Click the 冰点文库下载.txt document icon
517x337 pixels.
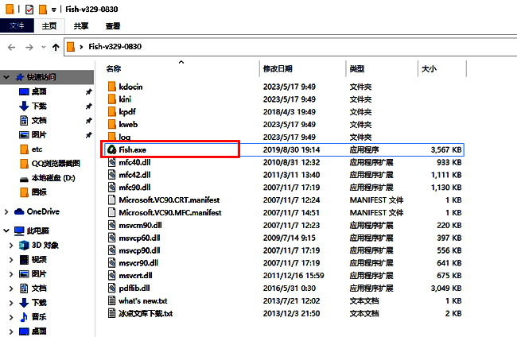pos(112,313)
